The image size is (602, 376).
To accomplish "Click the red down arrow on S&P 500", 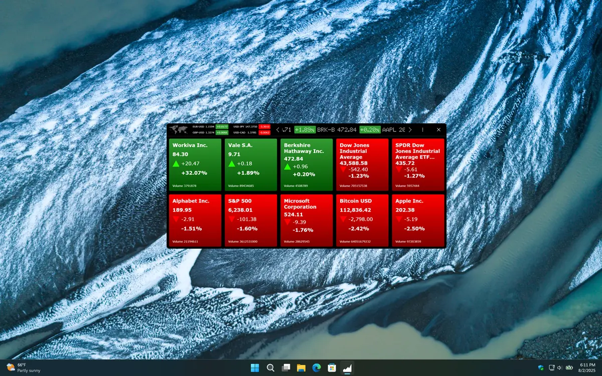I will click(x=232, y=220).
